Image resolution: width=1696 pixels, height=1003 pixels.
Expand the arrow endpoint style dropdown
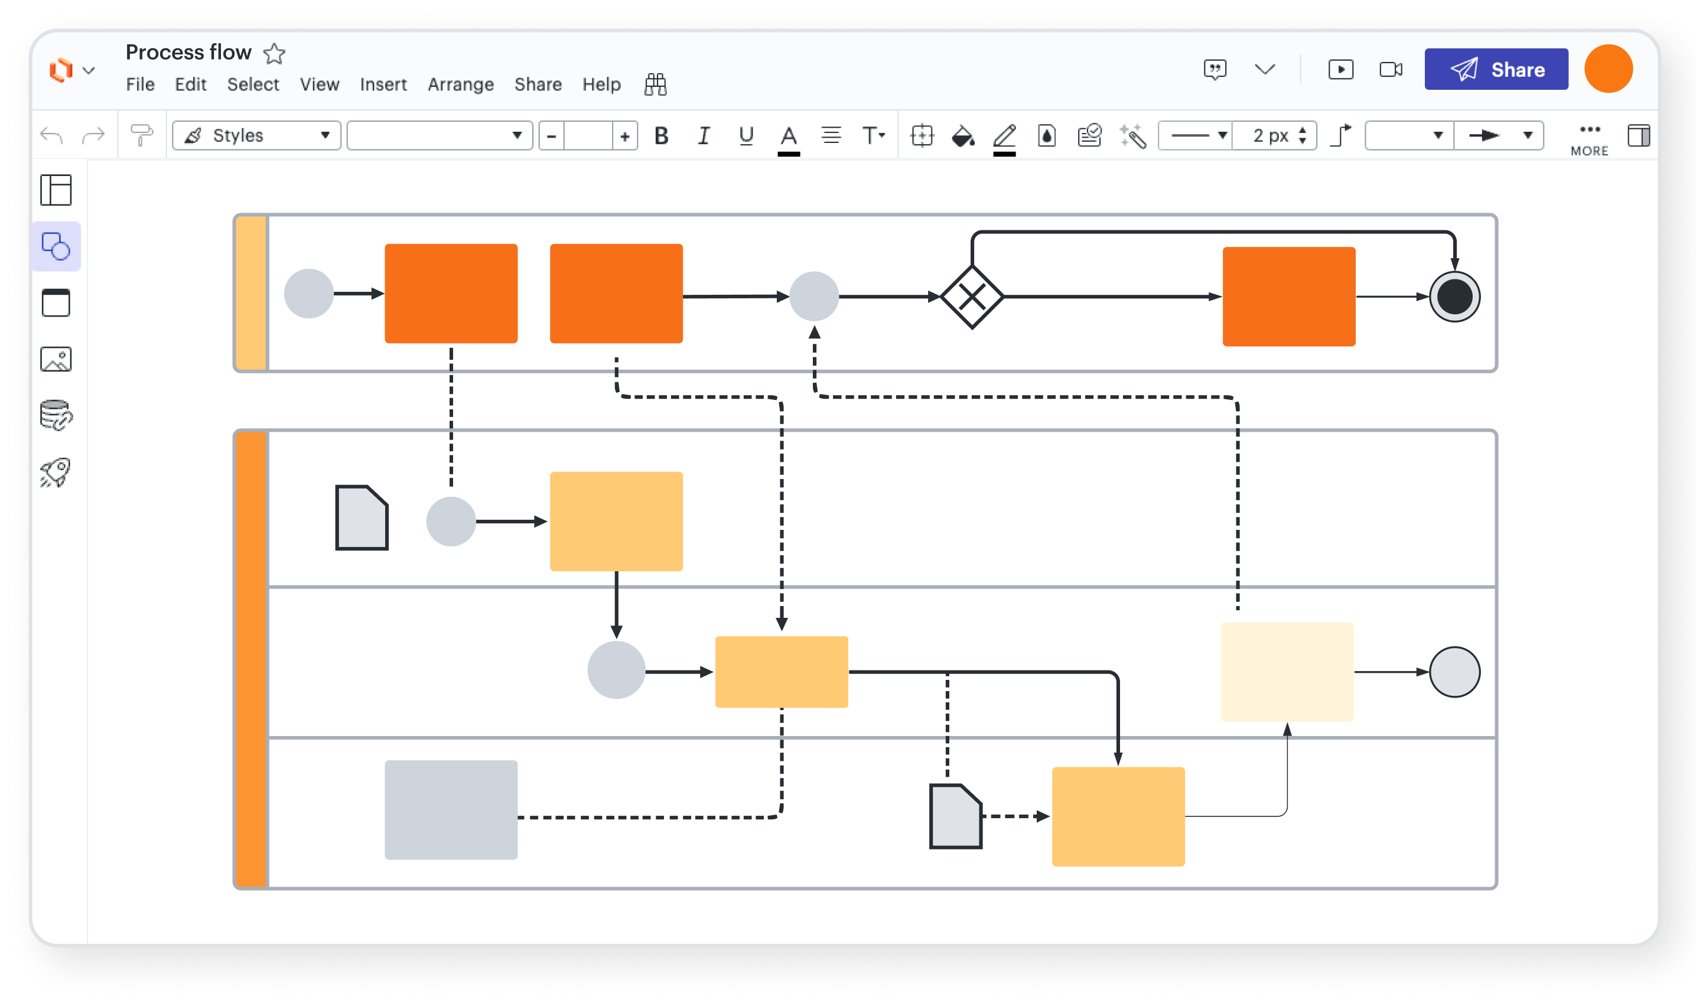(1499, 136)
